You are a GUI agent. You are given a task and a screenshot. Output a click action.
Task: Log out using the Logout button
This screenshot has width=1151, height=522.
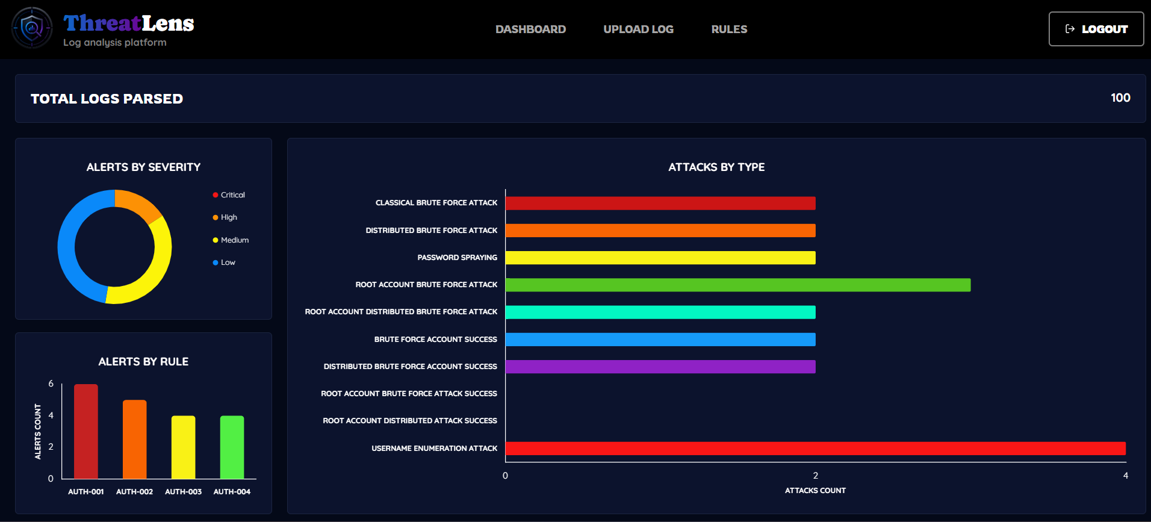[x=1096, y=29]
